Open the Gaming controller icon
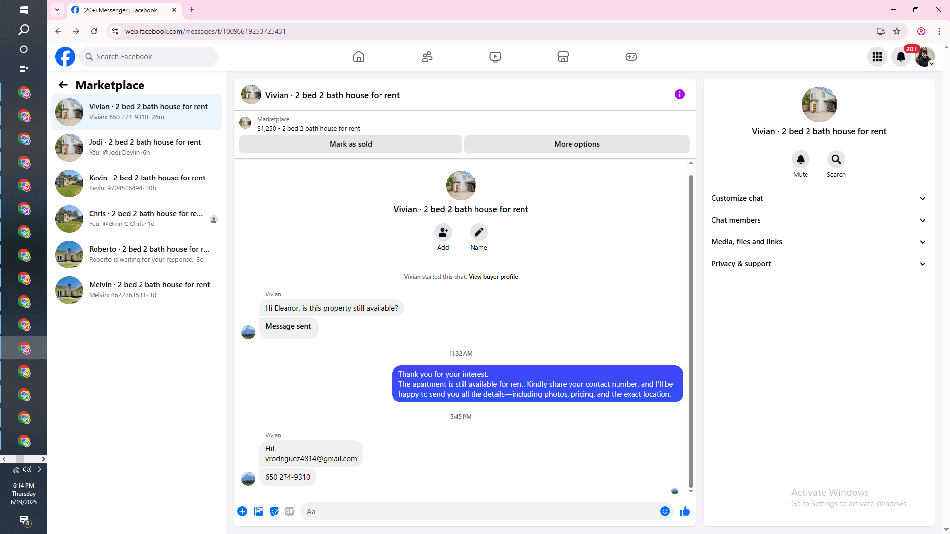 pyautogui.click(x=631, y=57)
